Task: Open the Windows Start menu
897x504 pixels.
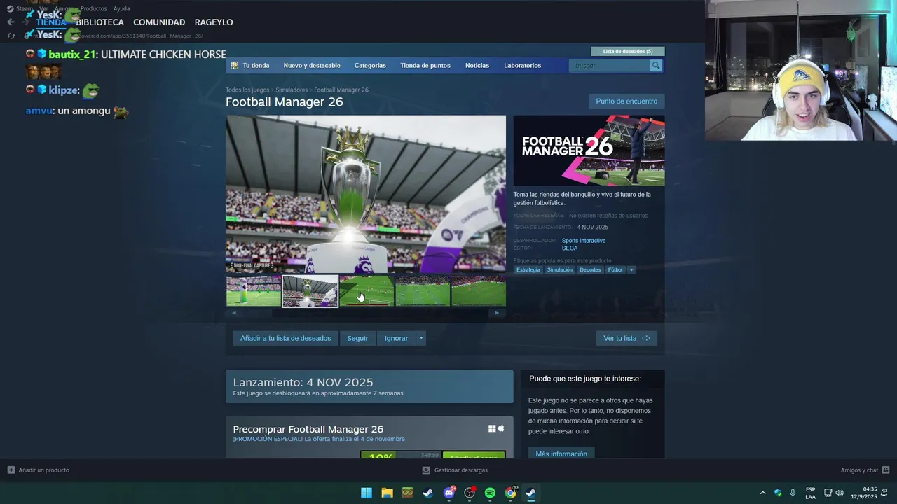Action: pyautogui.click(x=367, y=493)
